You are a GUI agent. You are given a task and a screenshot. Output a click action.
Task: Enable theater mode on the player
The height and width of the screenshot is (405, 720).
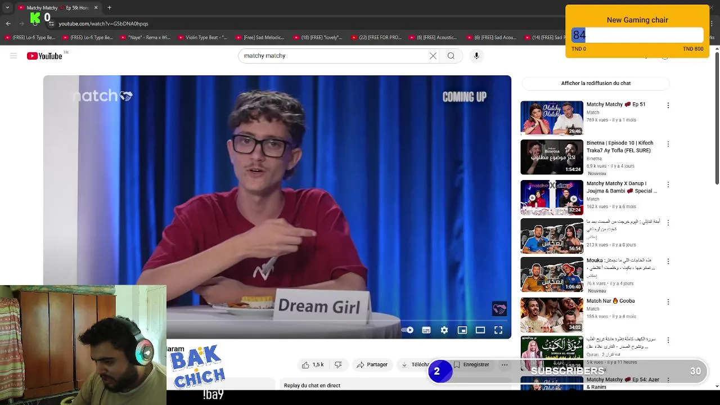480,330
